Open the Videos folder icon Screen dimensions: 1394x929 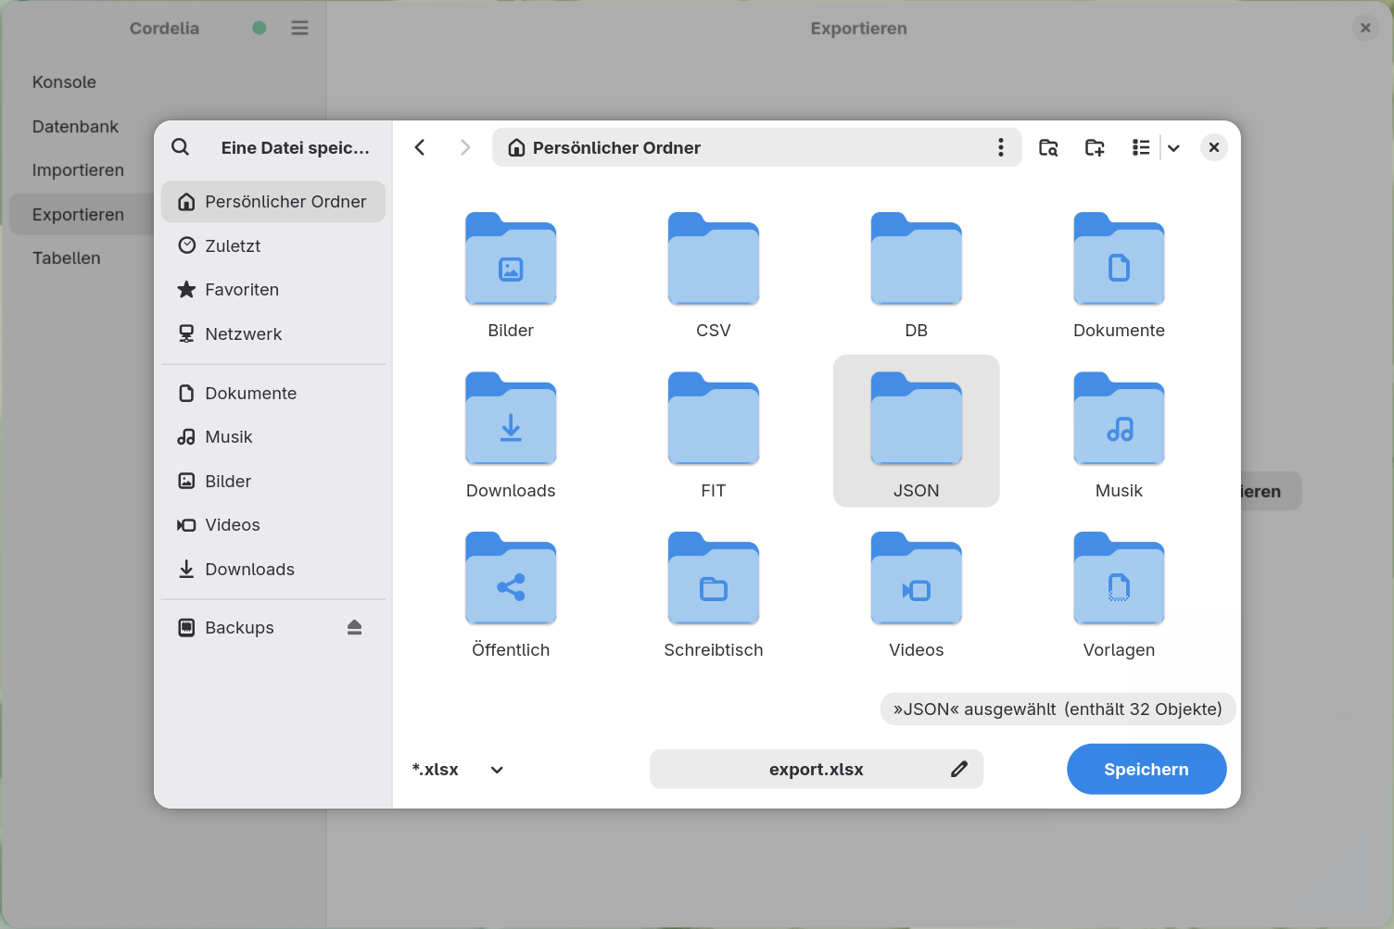pos(917,595)
